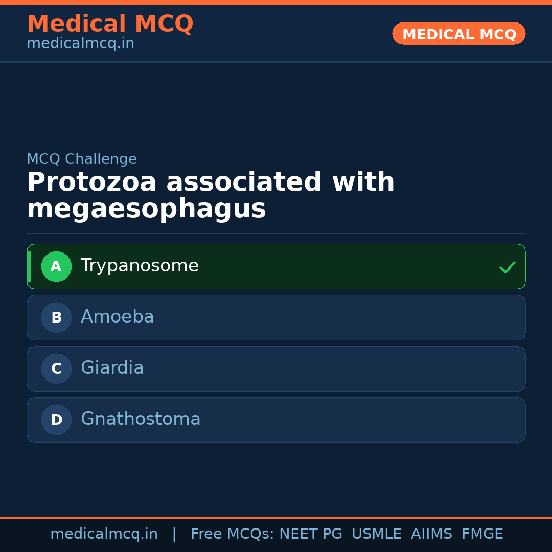Click USMLE in the footer
Image resolution: width=552 pixels, height=552 pixels.
coord(376,534)
